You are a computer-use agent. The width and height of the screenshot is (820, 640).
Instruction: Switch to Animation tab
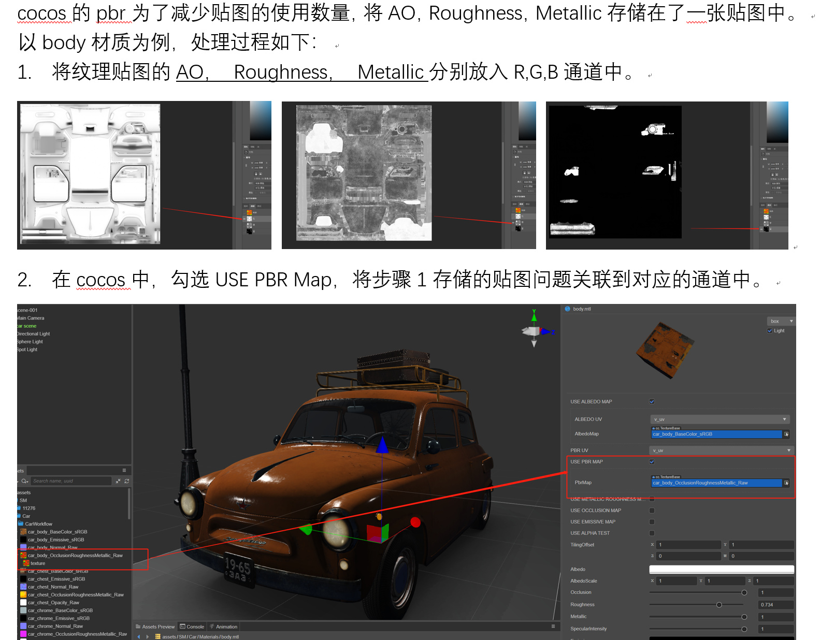[223, 627]
